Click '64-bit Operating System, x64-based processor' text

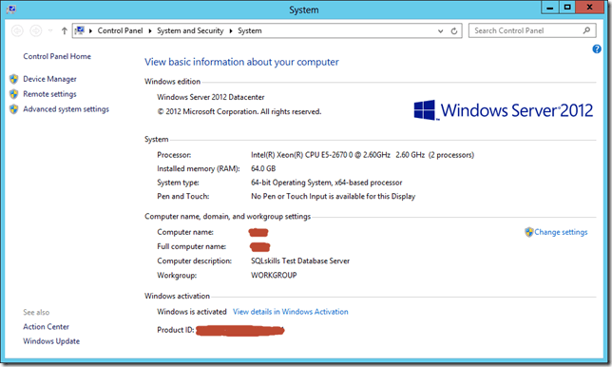[326, 183]
